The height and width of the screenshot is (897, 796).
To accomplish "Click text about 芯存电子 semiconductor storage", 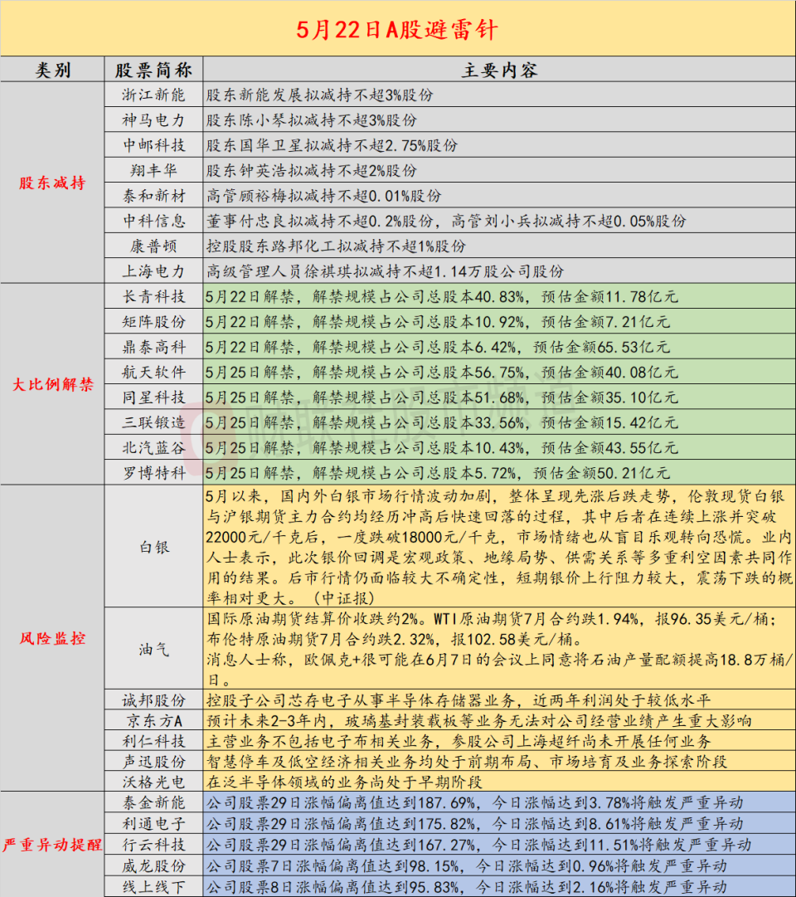I will tap(458, 700).
